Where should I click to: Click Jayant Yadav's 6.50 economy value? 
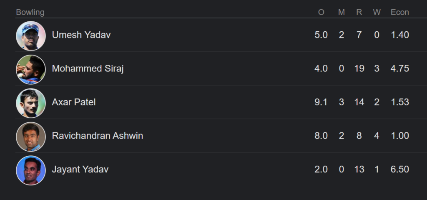[x=400, y=169]
